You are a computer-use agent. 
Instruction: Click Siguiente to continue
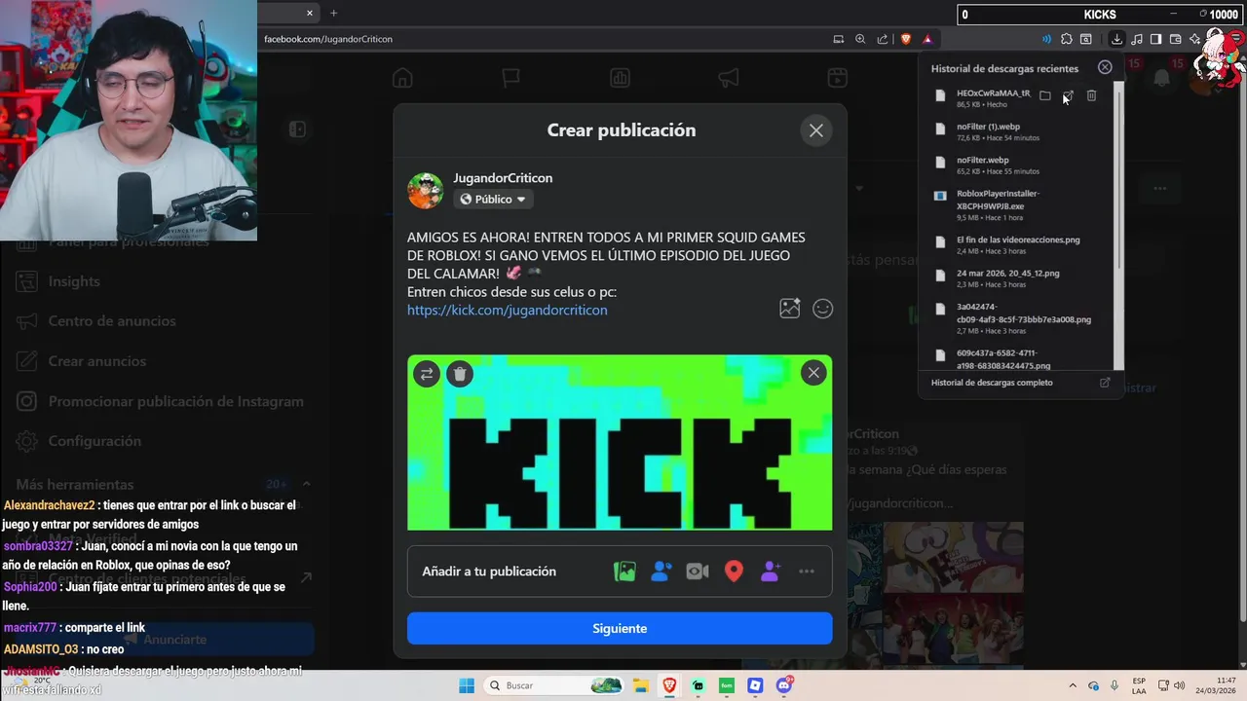pyautogui.click(x=620, y=628)
